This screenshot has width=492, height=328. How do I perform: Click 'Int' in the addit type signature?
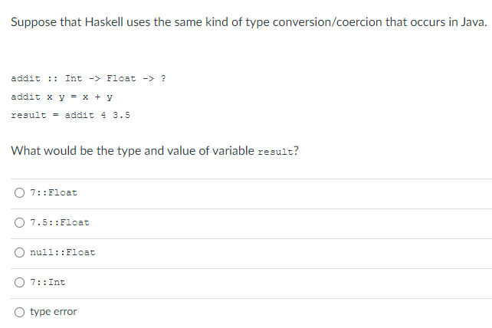tap(74, 78)
